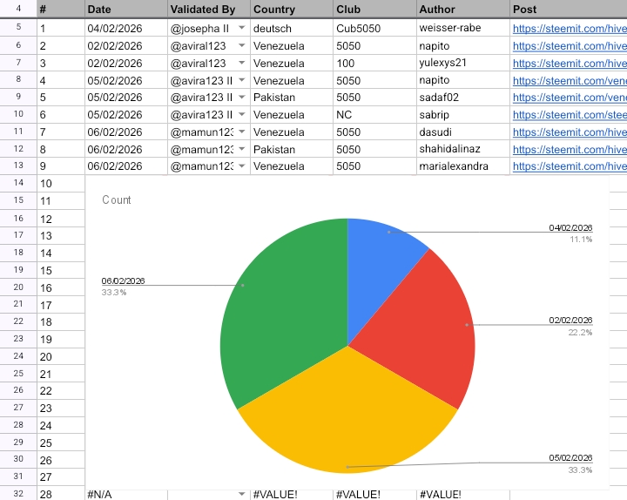Select the sadaf02 author cell
This screenshot has height=500, width=627.
pyautogui.click(x=463, y=98)
